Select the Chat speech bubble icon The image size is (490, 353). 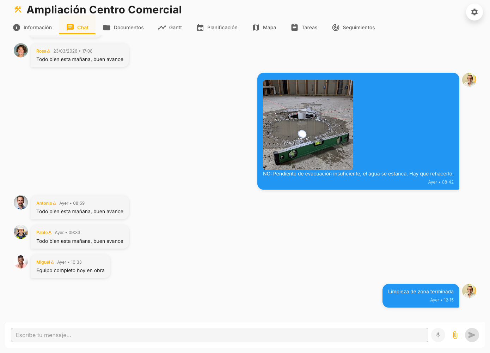[x=71, y=27]
